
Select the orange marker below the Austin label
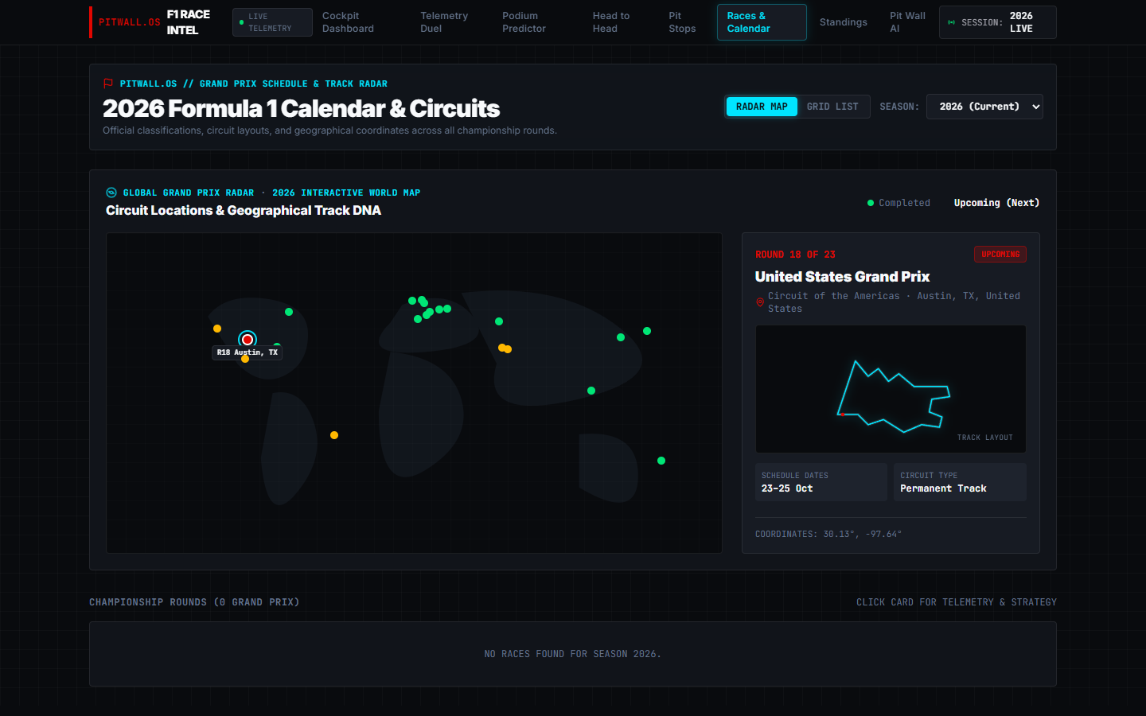pos(245,360)
